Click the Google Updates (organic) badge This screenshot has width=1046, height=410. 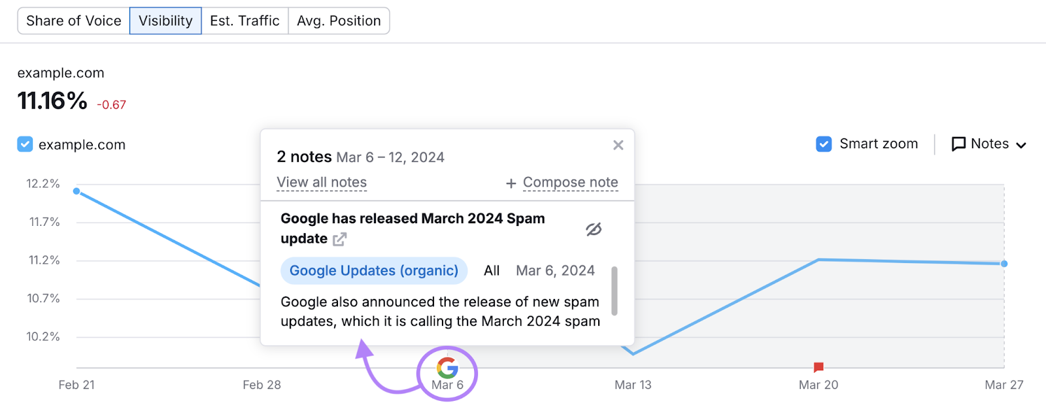point(373,270)
